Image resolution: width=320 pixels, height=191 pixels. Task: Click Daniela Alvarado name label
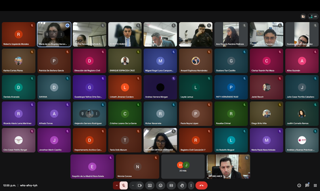tap(12, 97)
